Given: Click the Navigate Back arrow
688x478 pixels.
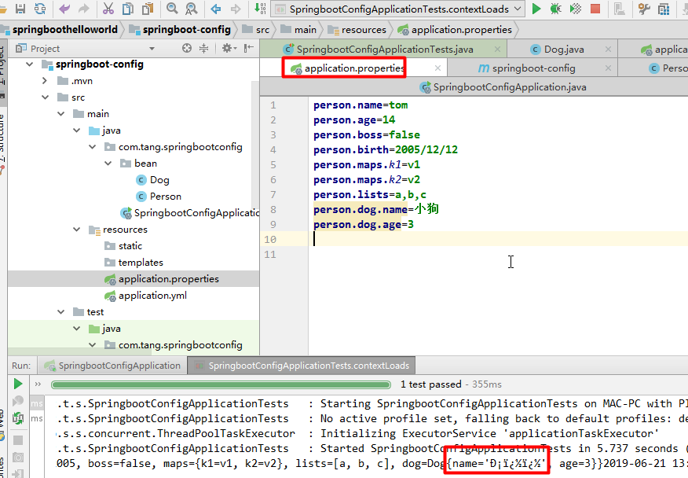Looking at the screenshot, I should (215, 9).
